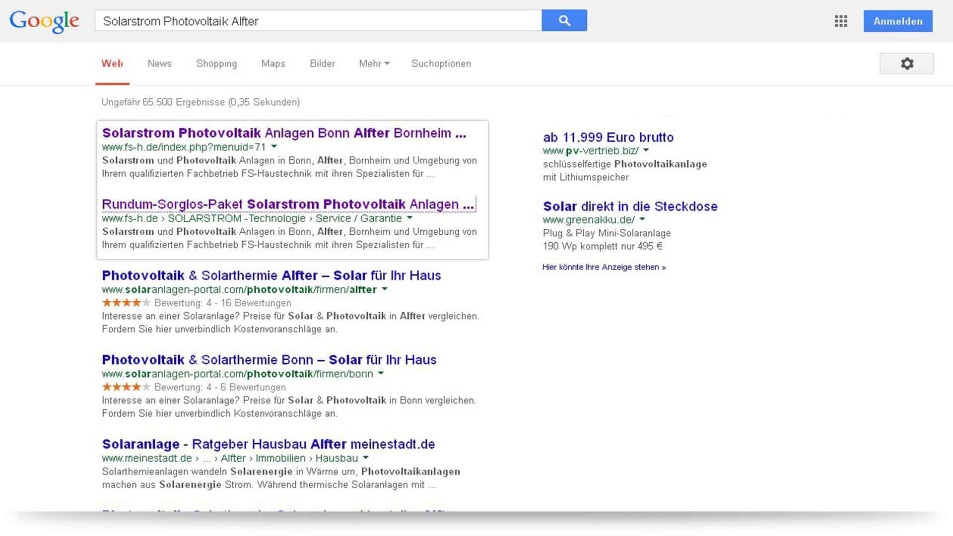Switch to the Bilder tab

coord(322,64)
